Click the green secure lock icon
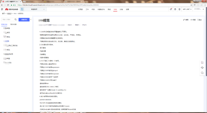Screen dimensions: 207x113 [x=12, y=5]
